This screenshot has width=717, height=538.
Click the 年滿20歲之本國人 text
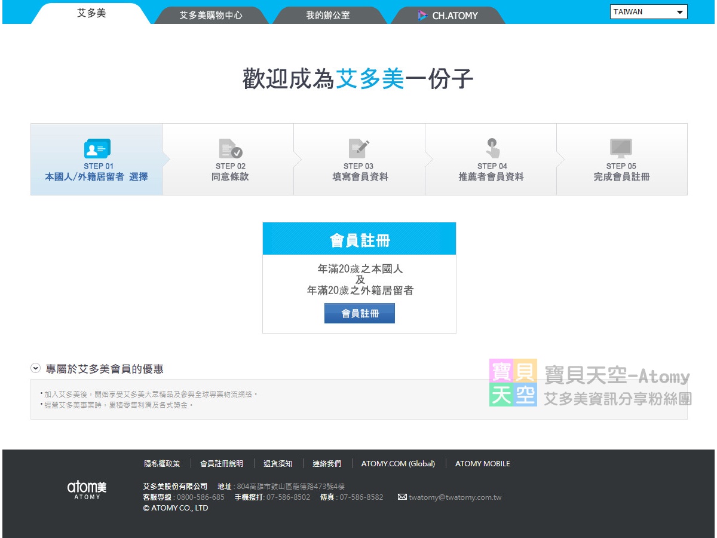[360, 269]
